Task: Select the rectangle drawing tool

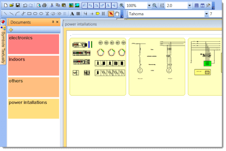Action: coord(30,14)
